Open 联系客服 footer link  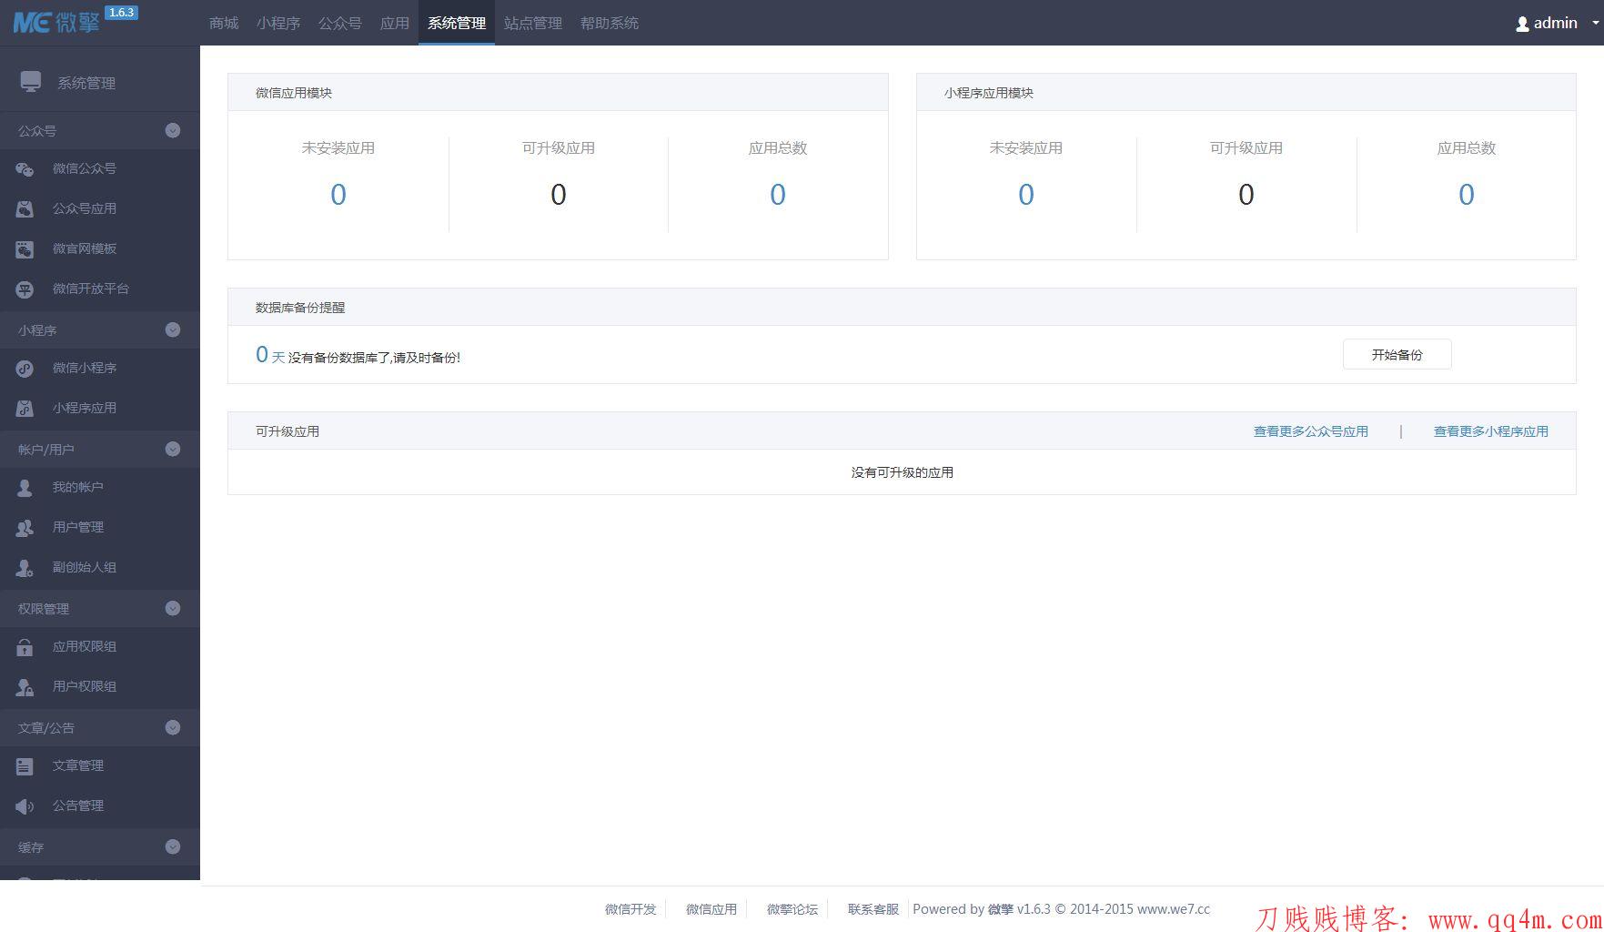pyautogui.click(x=873, y=909)
